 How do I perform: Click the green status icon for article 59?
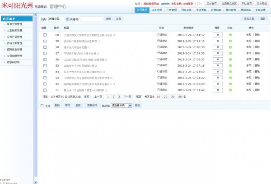coord(230,41)
